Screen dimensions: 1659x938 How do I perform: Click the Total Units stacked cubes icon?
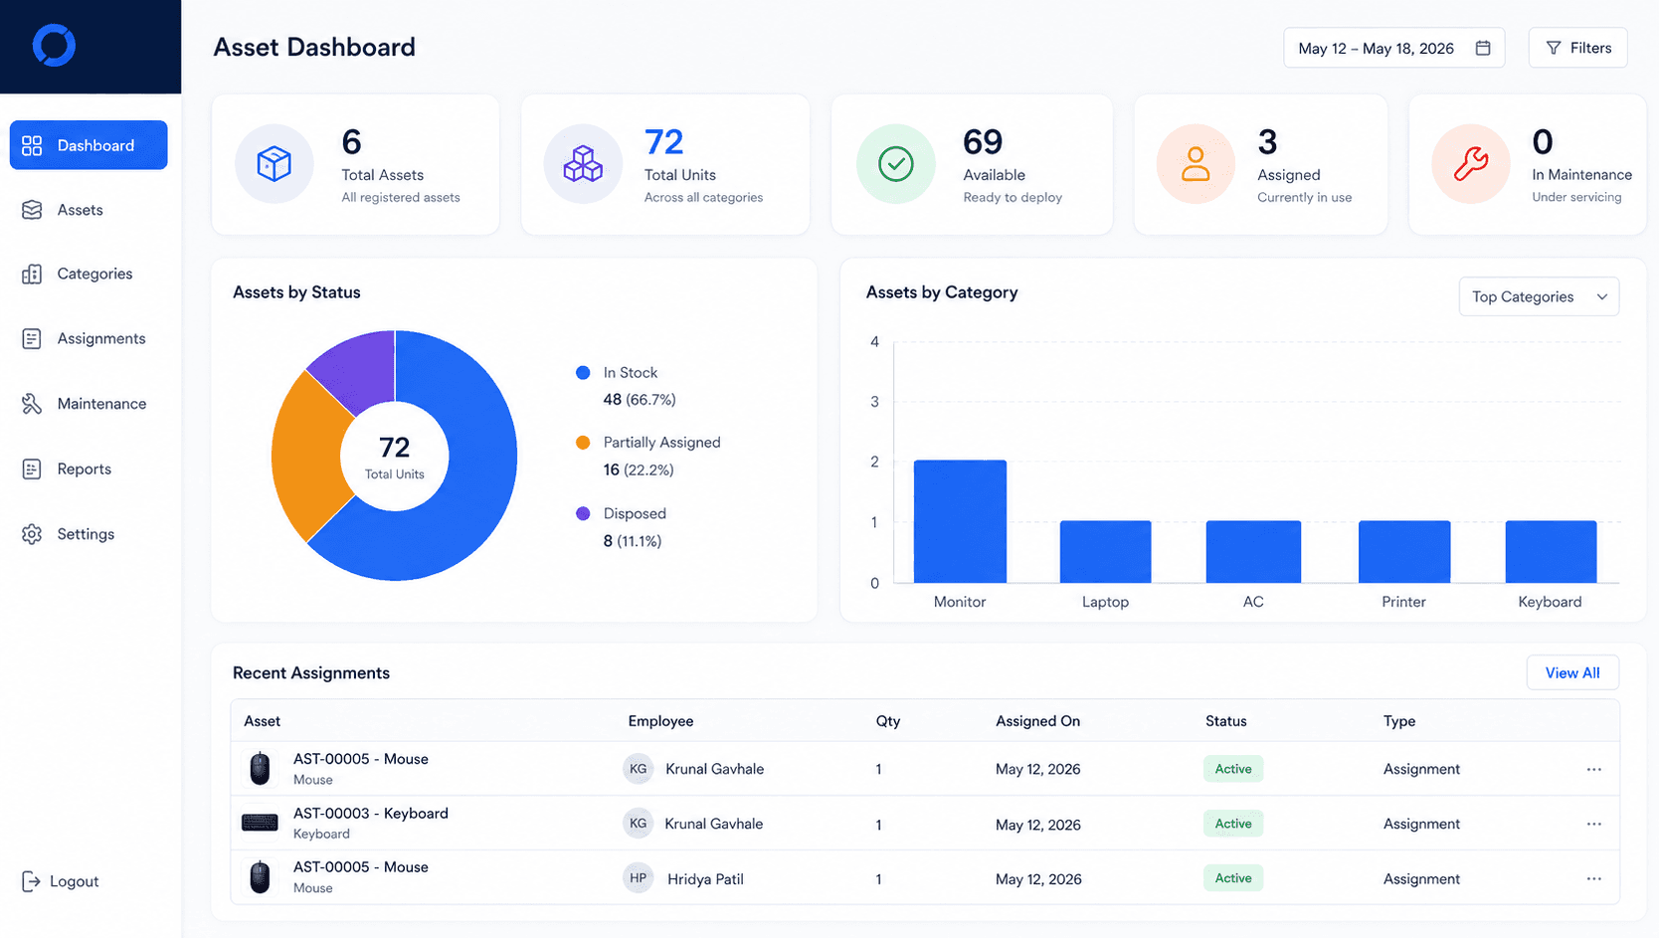[583, 164]
